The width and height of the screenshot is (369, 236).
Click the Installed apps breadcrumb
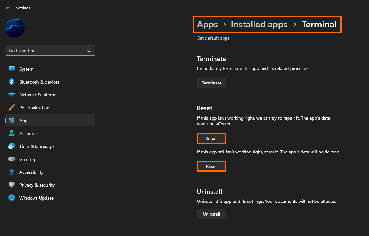tap(259, 25)
